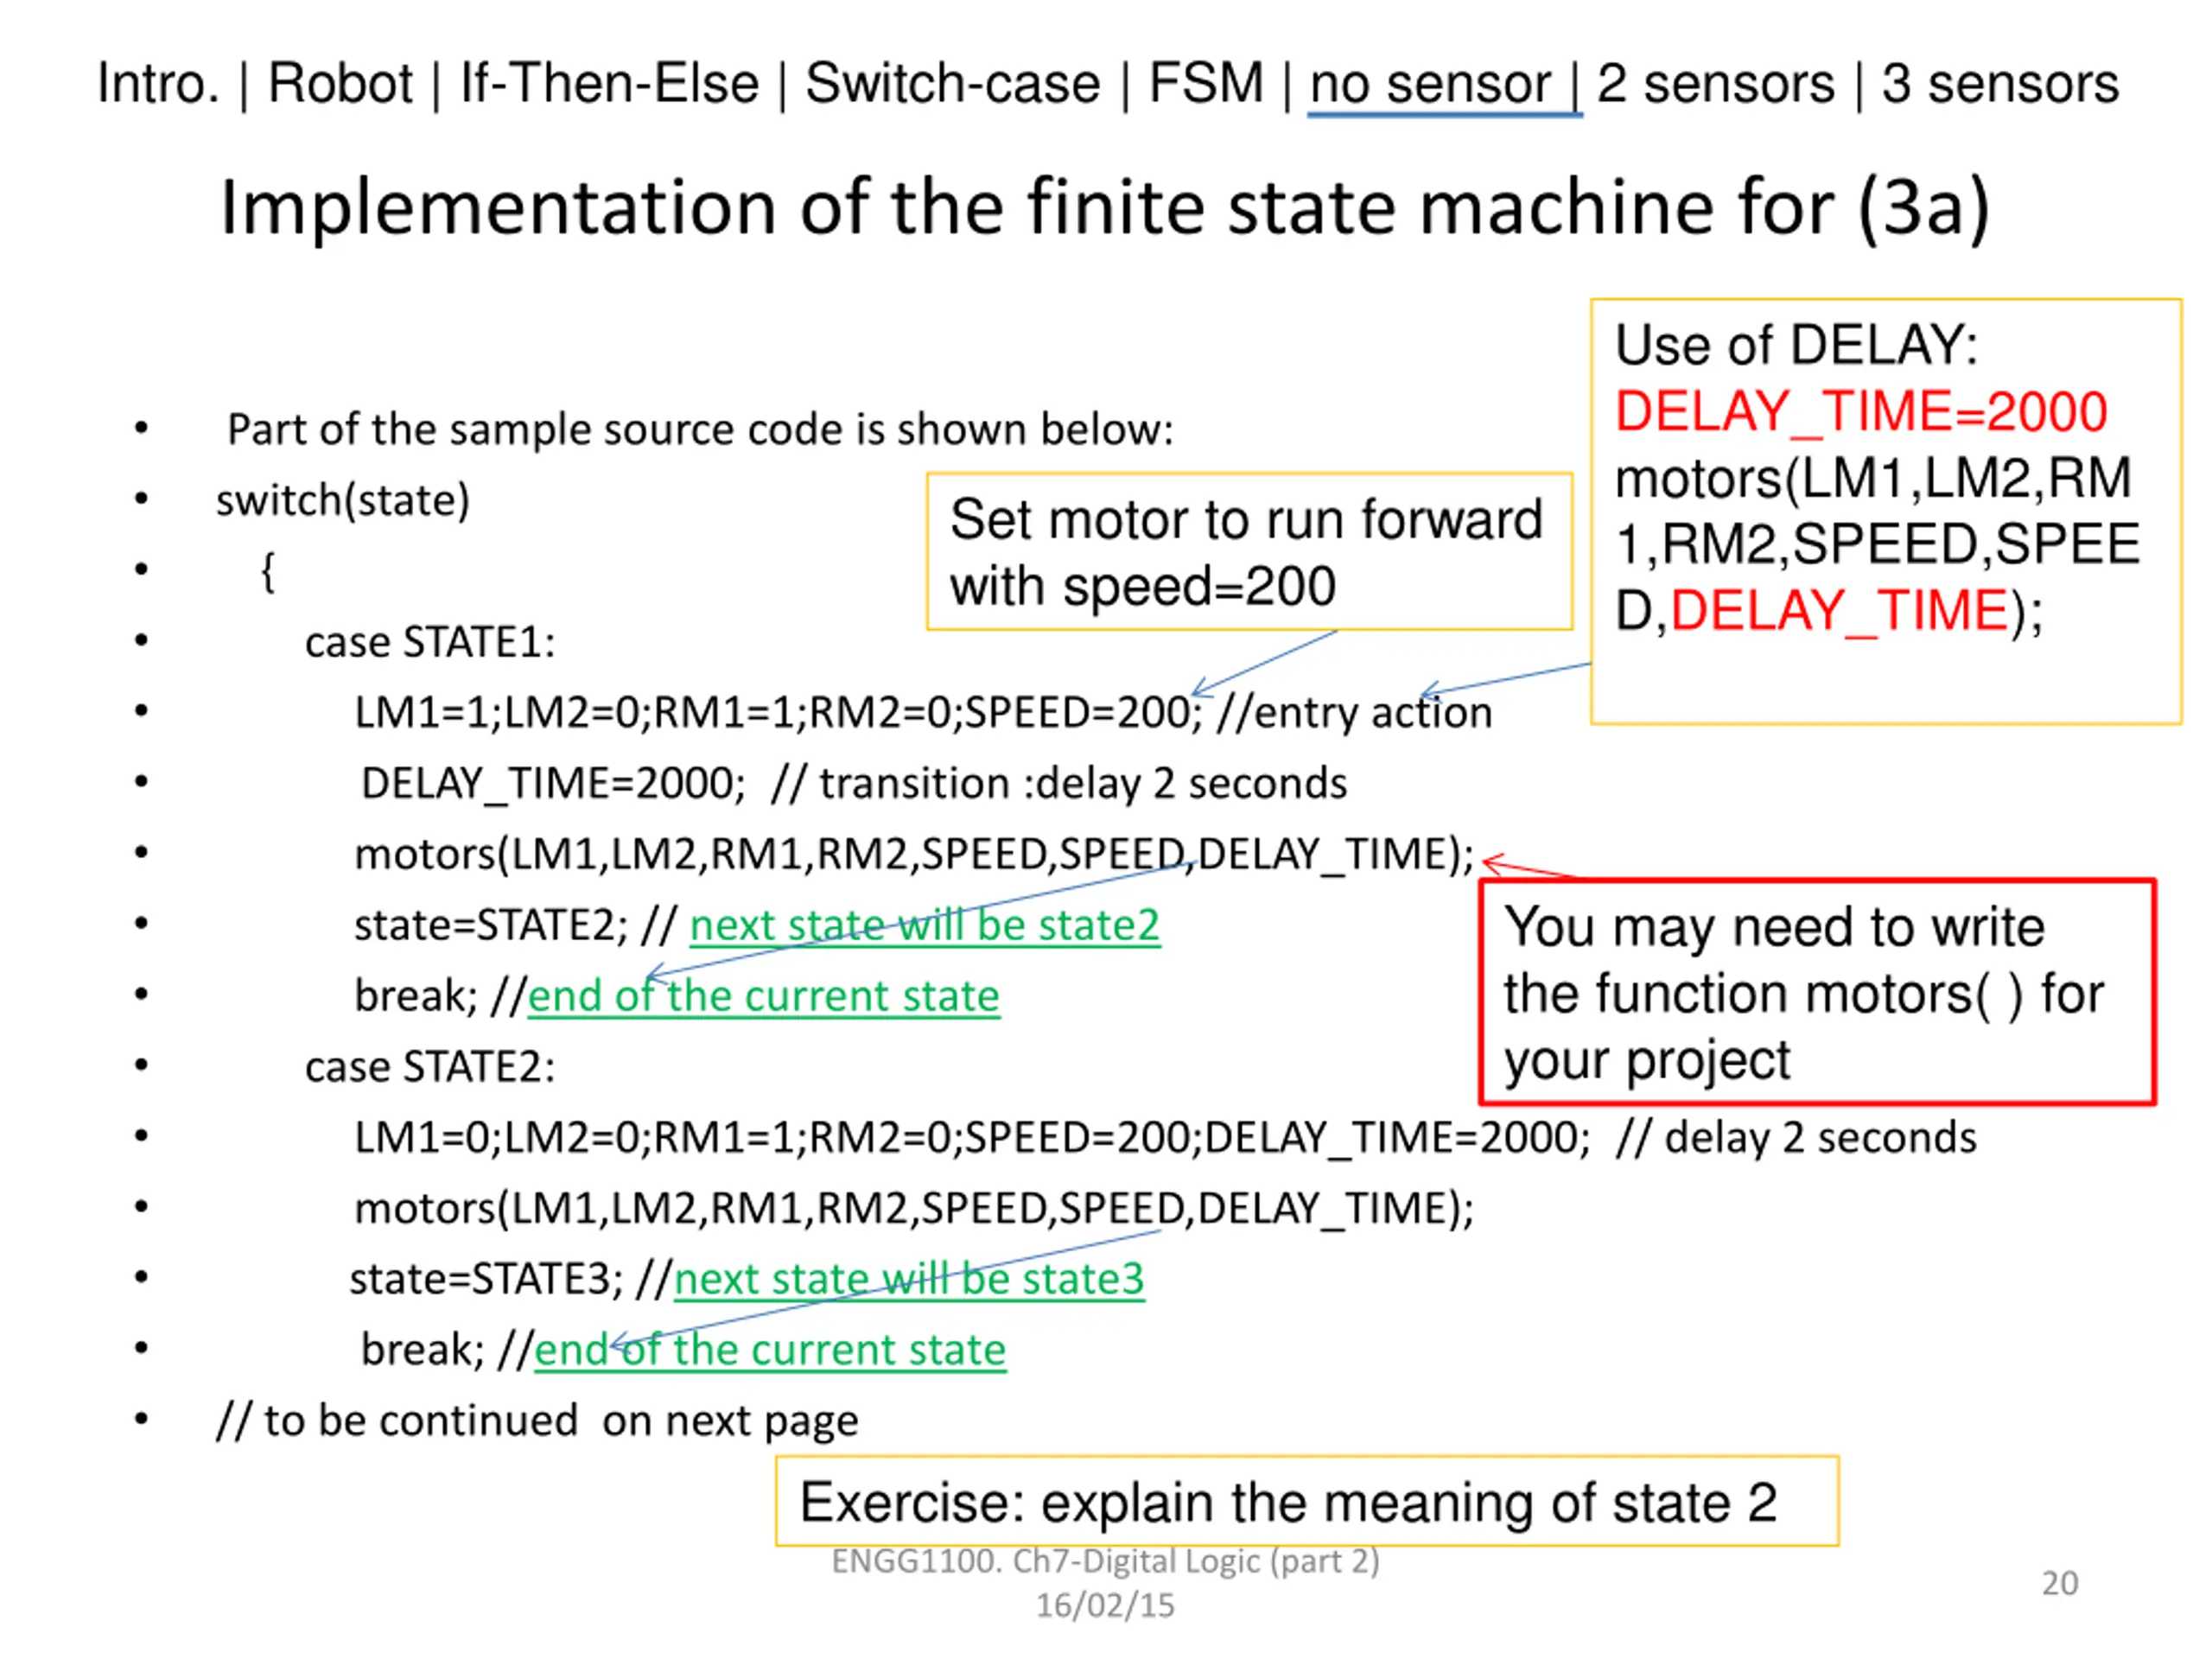2212x1659 pixels.
Task: Jump to the '2 sensors' section
Action: point(1715,83)
